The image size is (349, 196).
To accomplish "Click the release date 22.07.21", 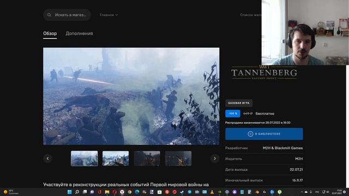I will (x=296, y=169).
